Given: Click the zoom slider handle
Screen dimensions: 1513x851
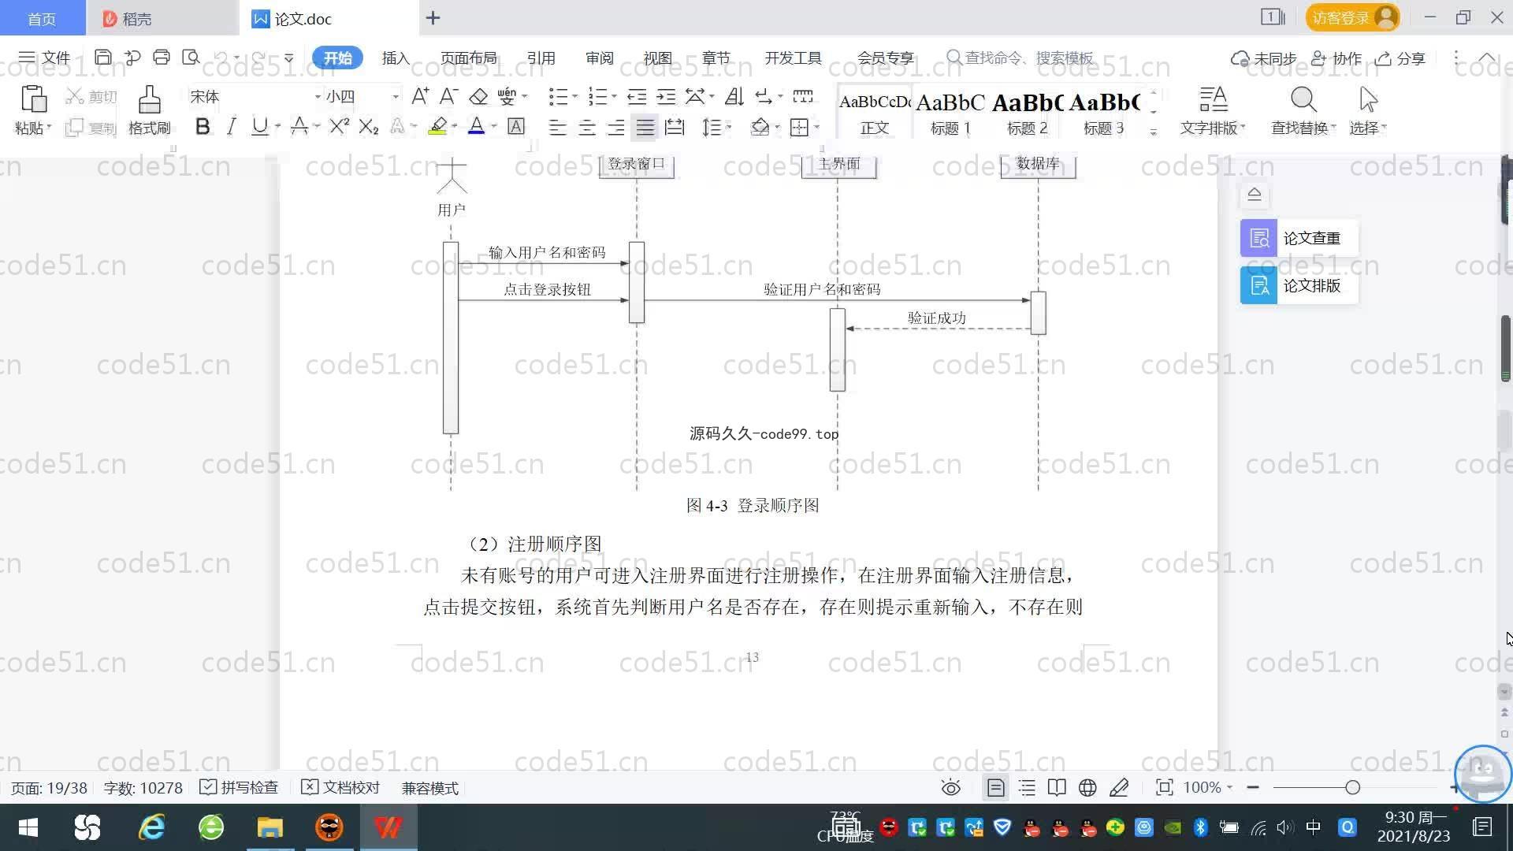Looking at the screenshot, I should point(1352,787).
